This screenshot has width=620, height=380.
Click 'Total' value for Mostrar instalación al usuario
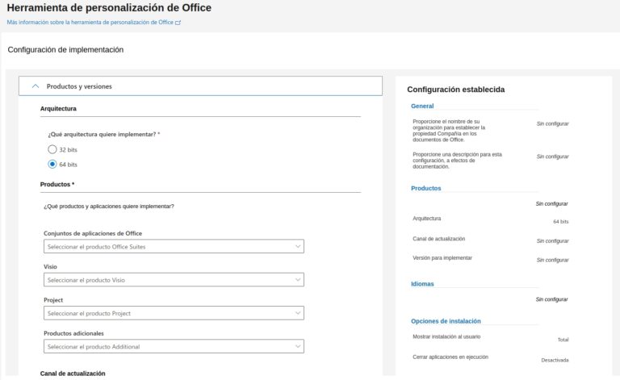(563, 340)
